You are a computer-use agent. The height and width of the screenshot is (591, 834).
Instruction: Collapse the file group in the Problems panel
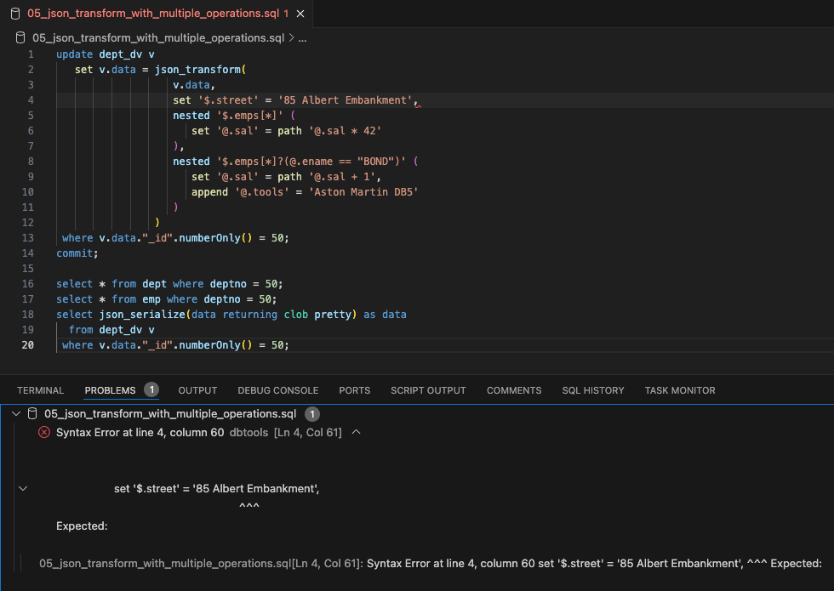pos(14,414)
